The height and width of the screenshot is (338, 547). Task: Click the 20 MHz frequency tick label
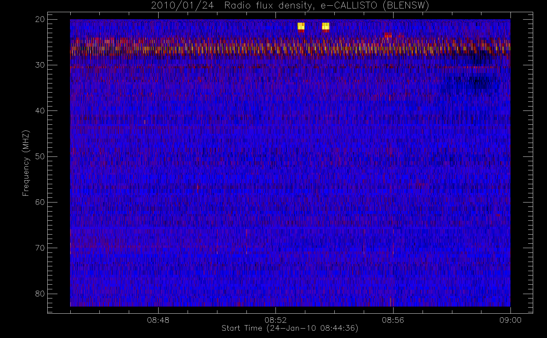(40, 19)
